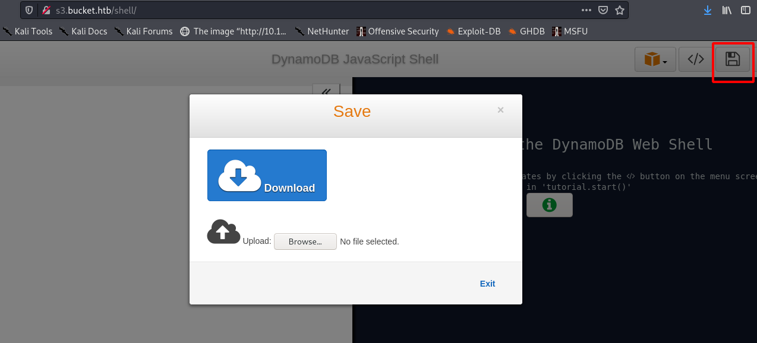Image resolution: width=757 pixels, height=343 pixels.
Task: Open page actions three-dot menu
Action: 586,10
